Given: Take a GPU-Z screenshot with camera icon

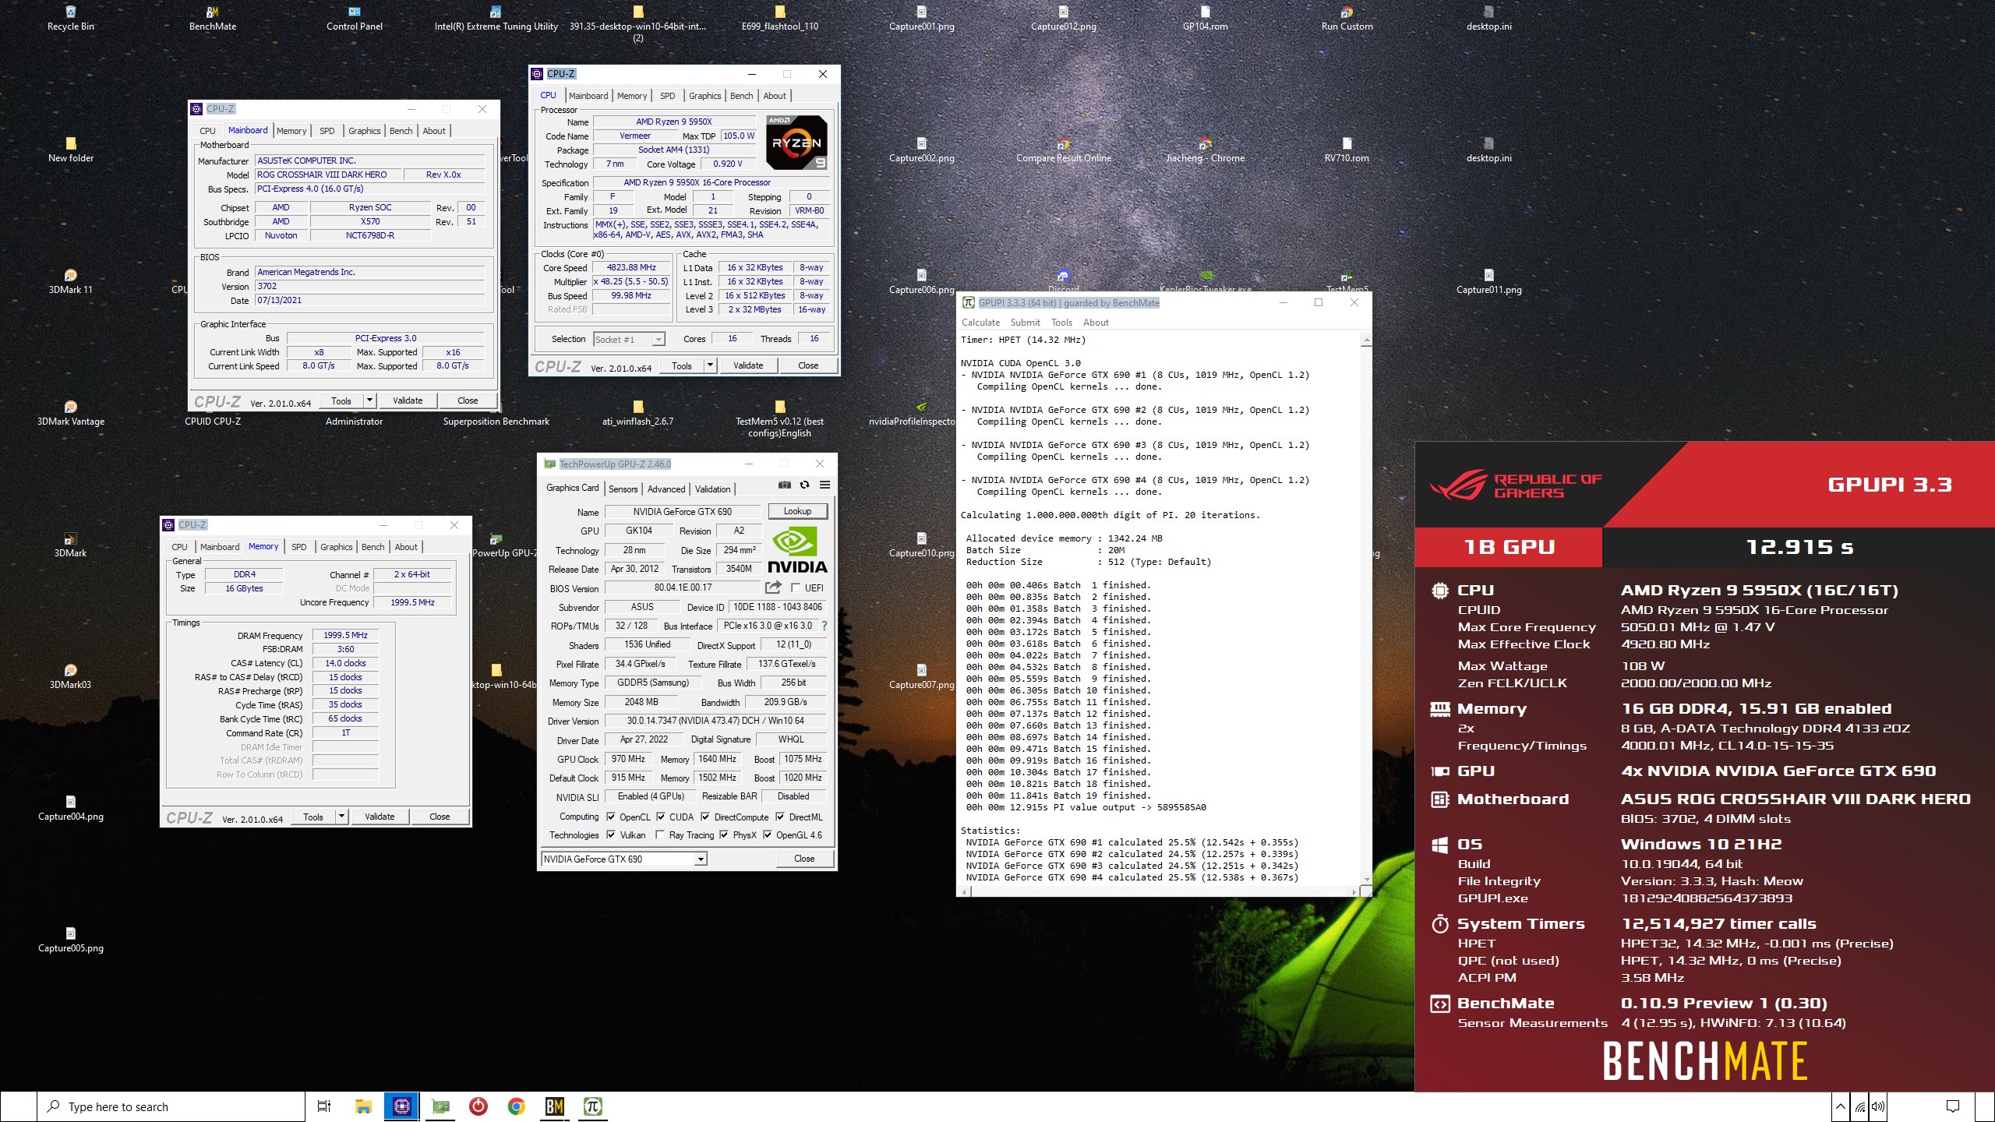Looking at the screenshot, I should click(x=784, y=485).
